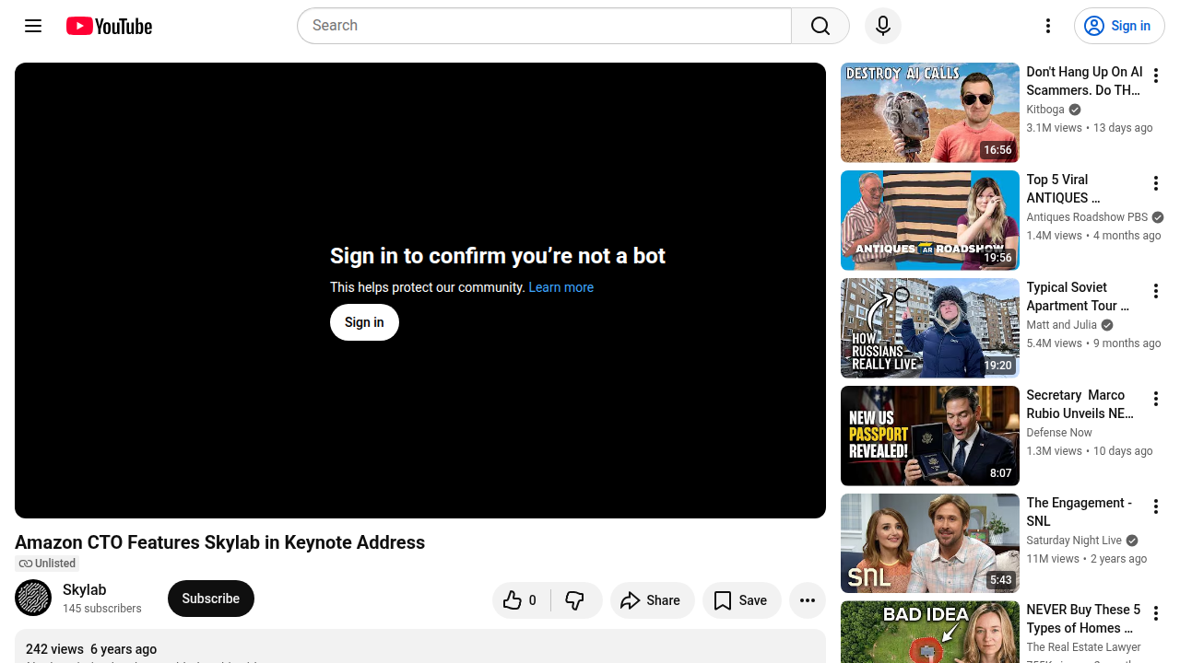Open options menu for Soviet Apartment video
Screen dimensions: 1180x663
click(1155, 291)
